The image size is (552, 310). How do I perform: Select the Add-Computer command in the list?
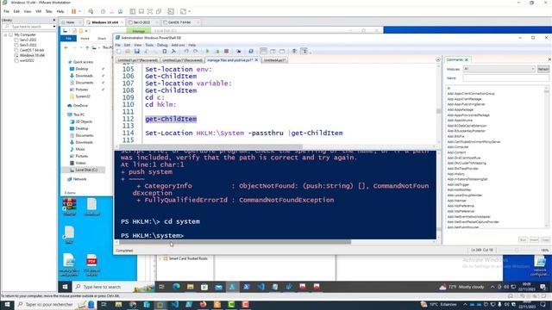(458, 147)
